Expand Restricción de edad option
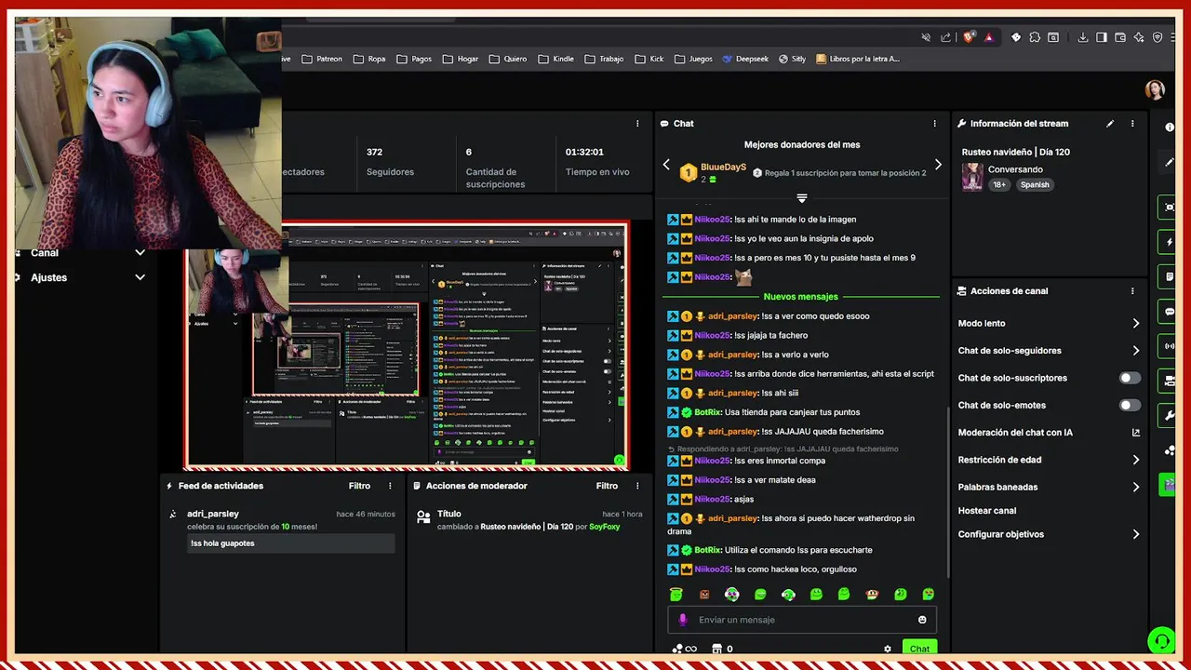The width and height of the screenshot is (1191, 670). click(1049, 460)
